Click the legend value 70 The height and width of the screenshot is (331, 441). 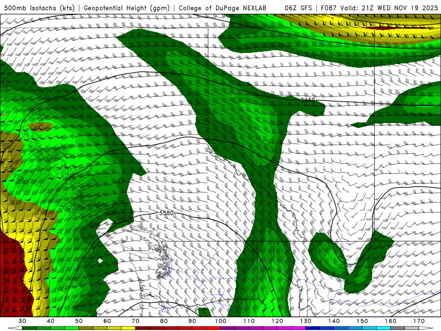coord(136,321)
